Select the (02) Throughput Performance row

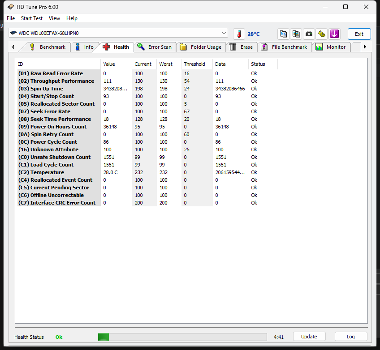[x=147, y=81]
